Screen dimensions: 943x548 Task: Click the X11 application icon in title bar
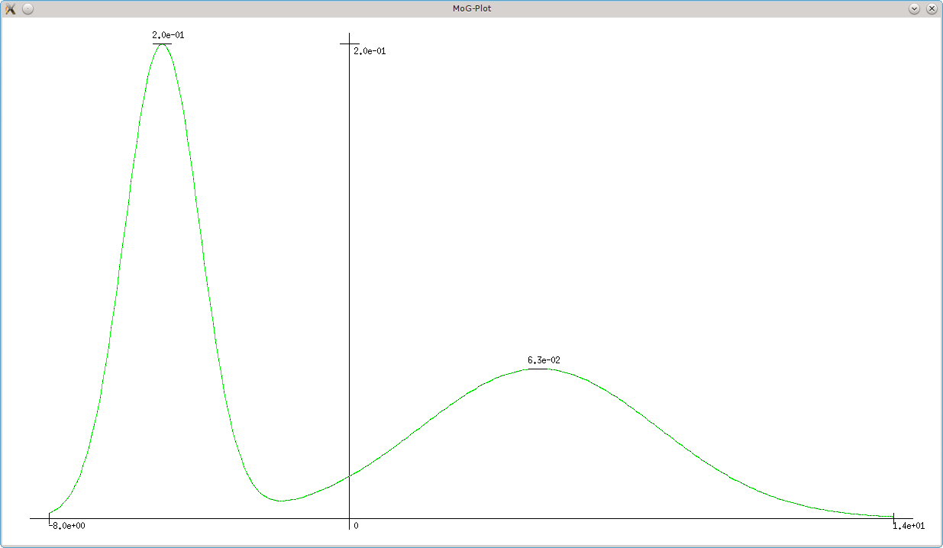tap(11, 8)
